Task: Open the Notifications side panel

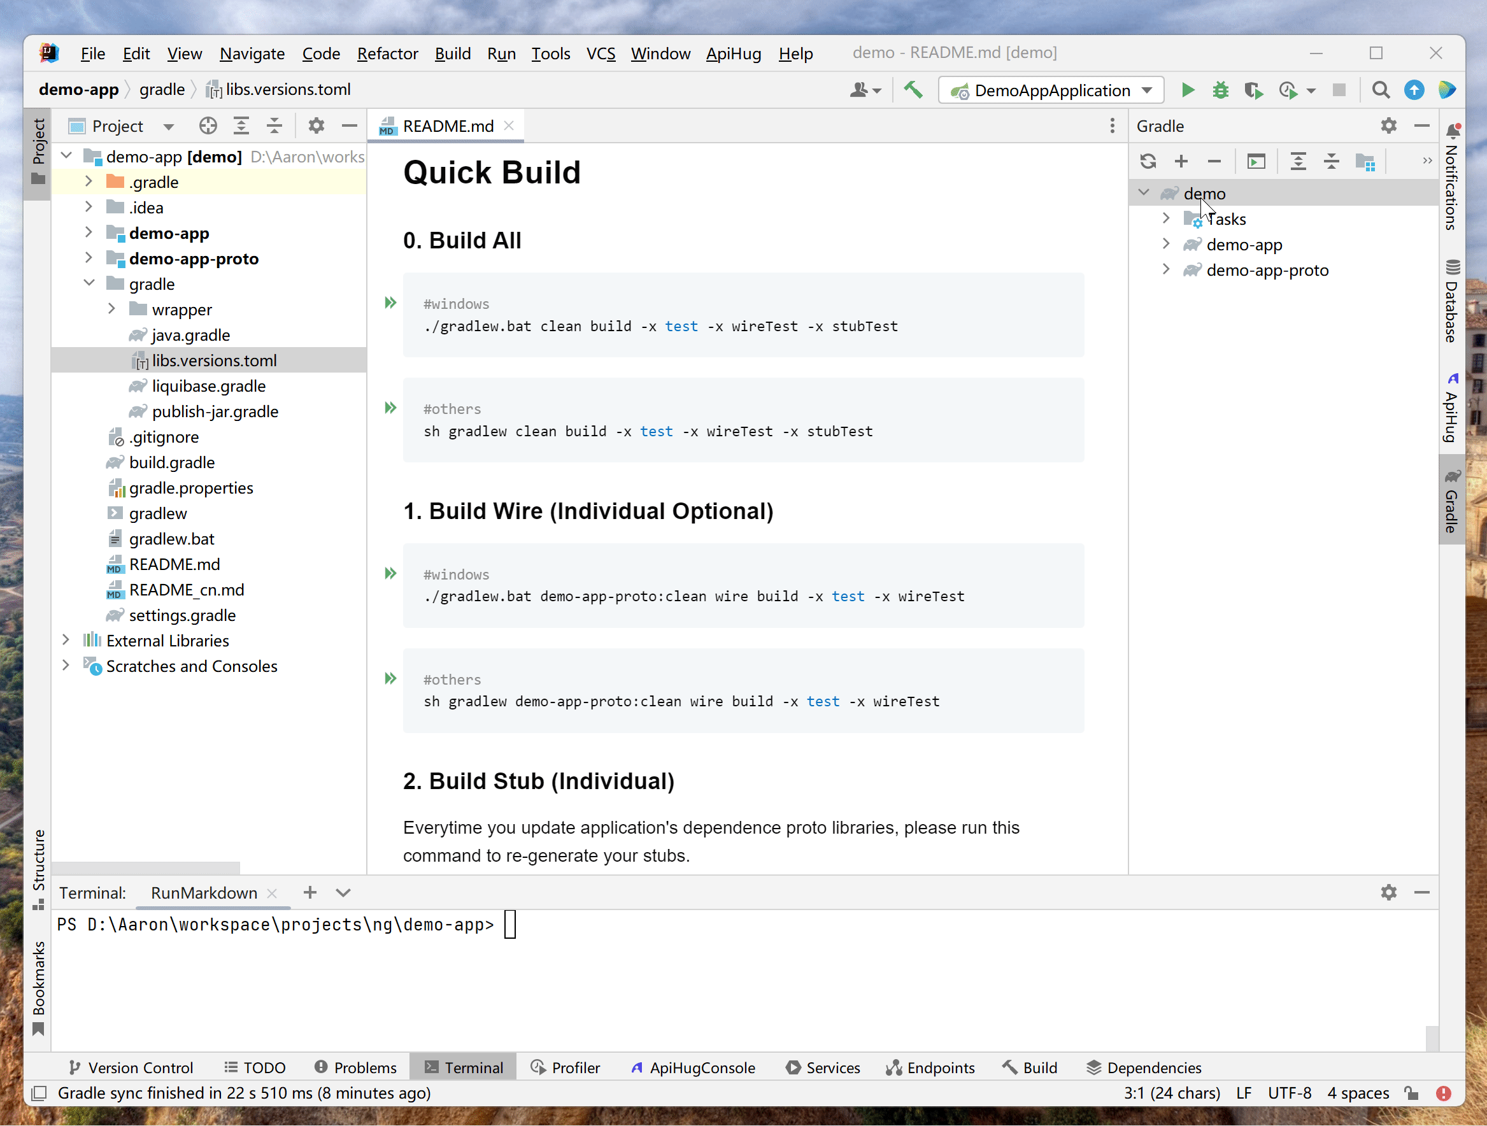Action: [1452, 176]
